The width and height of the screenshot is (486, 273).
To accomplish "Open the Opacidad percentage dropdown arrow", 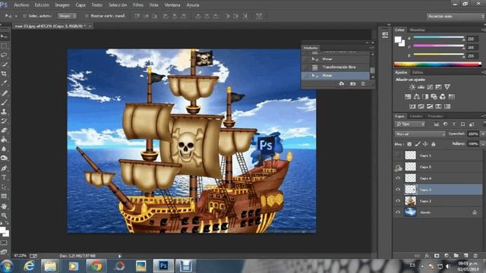I will click(483, 134).
